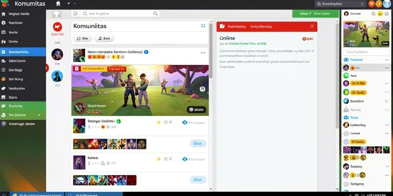The image size is (393, 196).
Task: Open three-dot menu on the Fuiday row
Action: [x=387, y=167]
